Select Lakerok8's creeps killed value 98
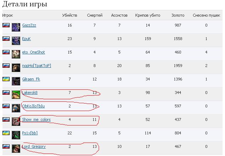225x156 pixels. 148,93
